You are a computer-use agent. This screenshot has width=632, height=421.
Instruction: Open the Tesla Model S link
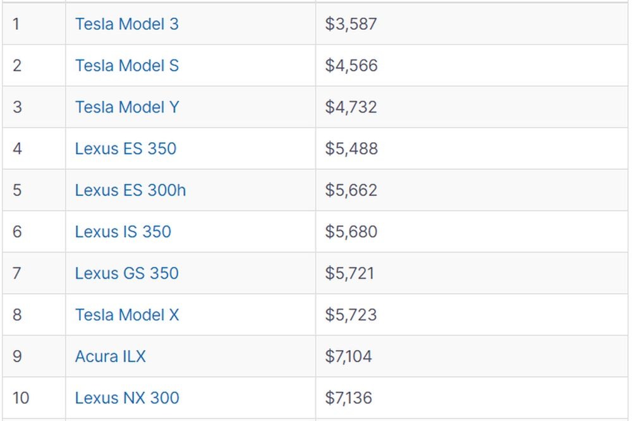point(126,66)
